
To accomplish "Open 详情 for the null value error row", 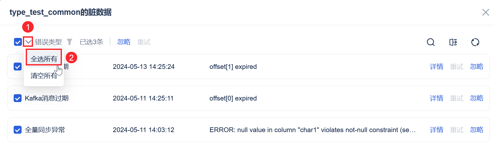I will tap(437, 130).
